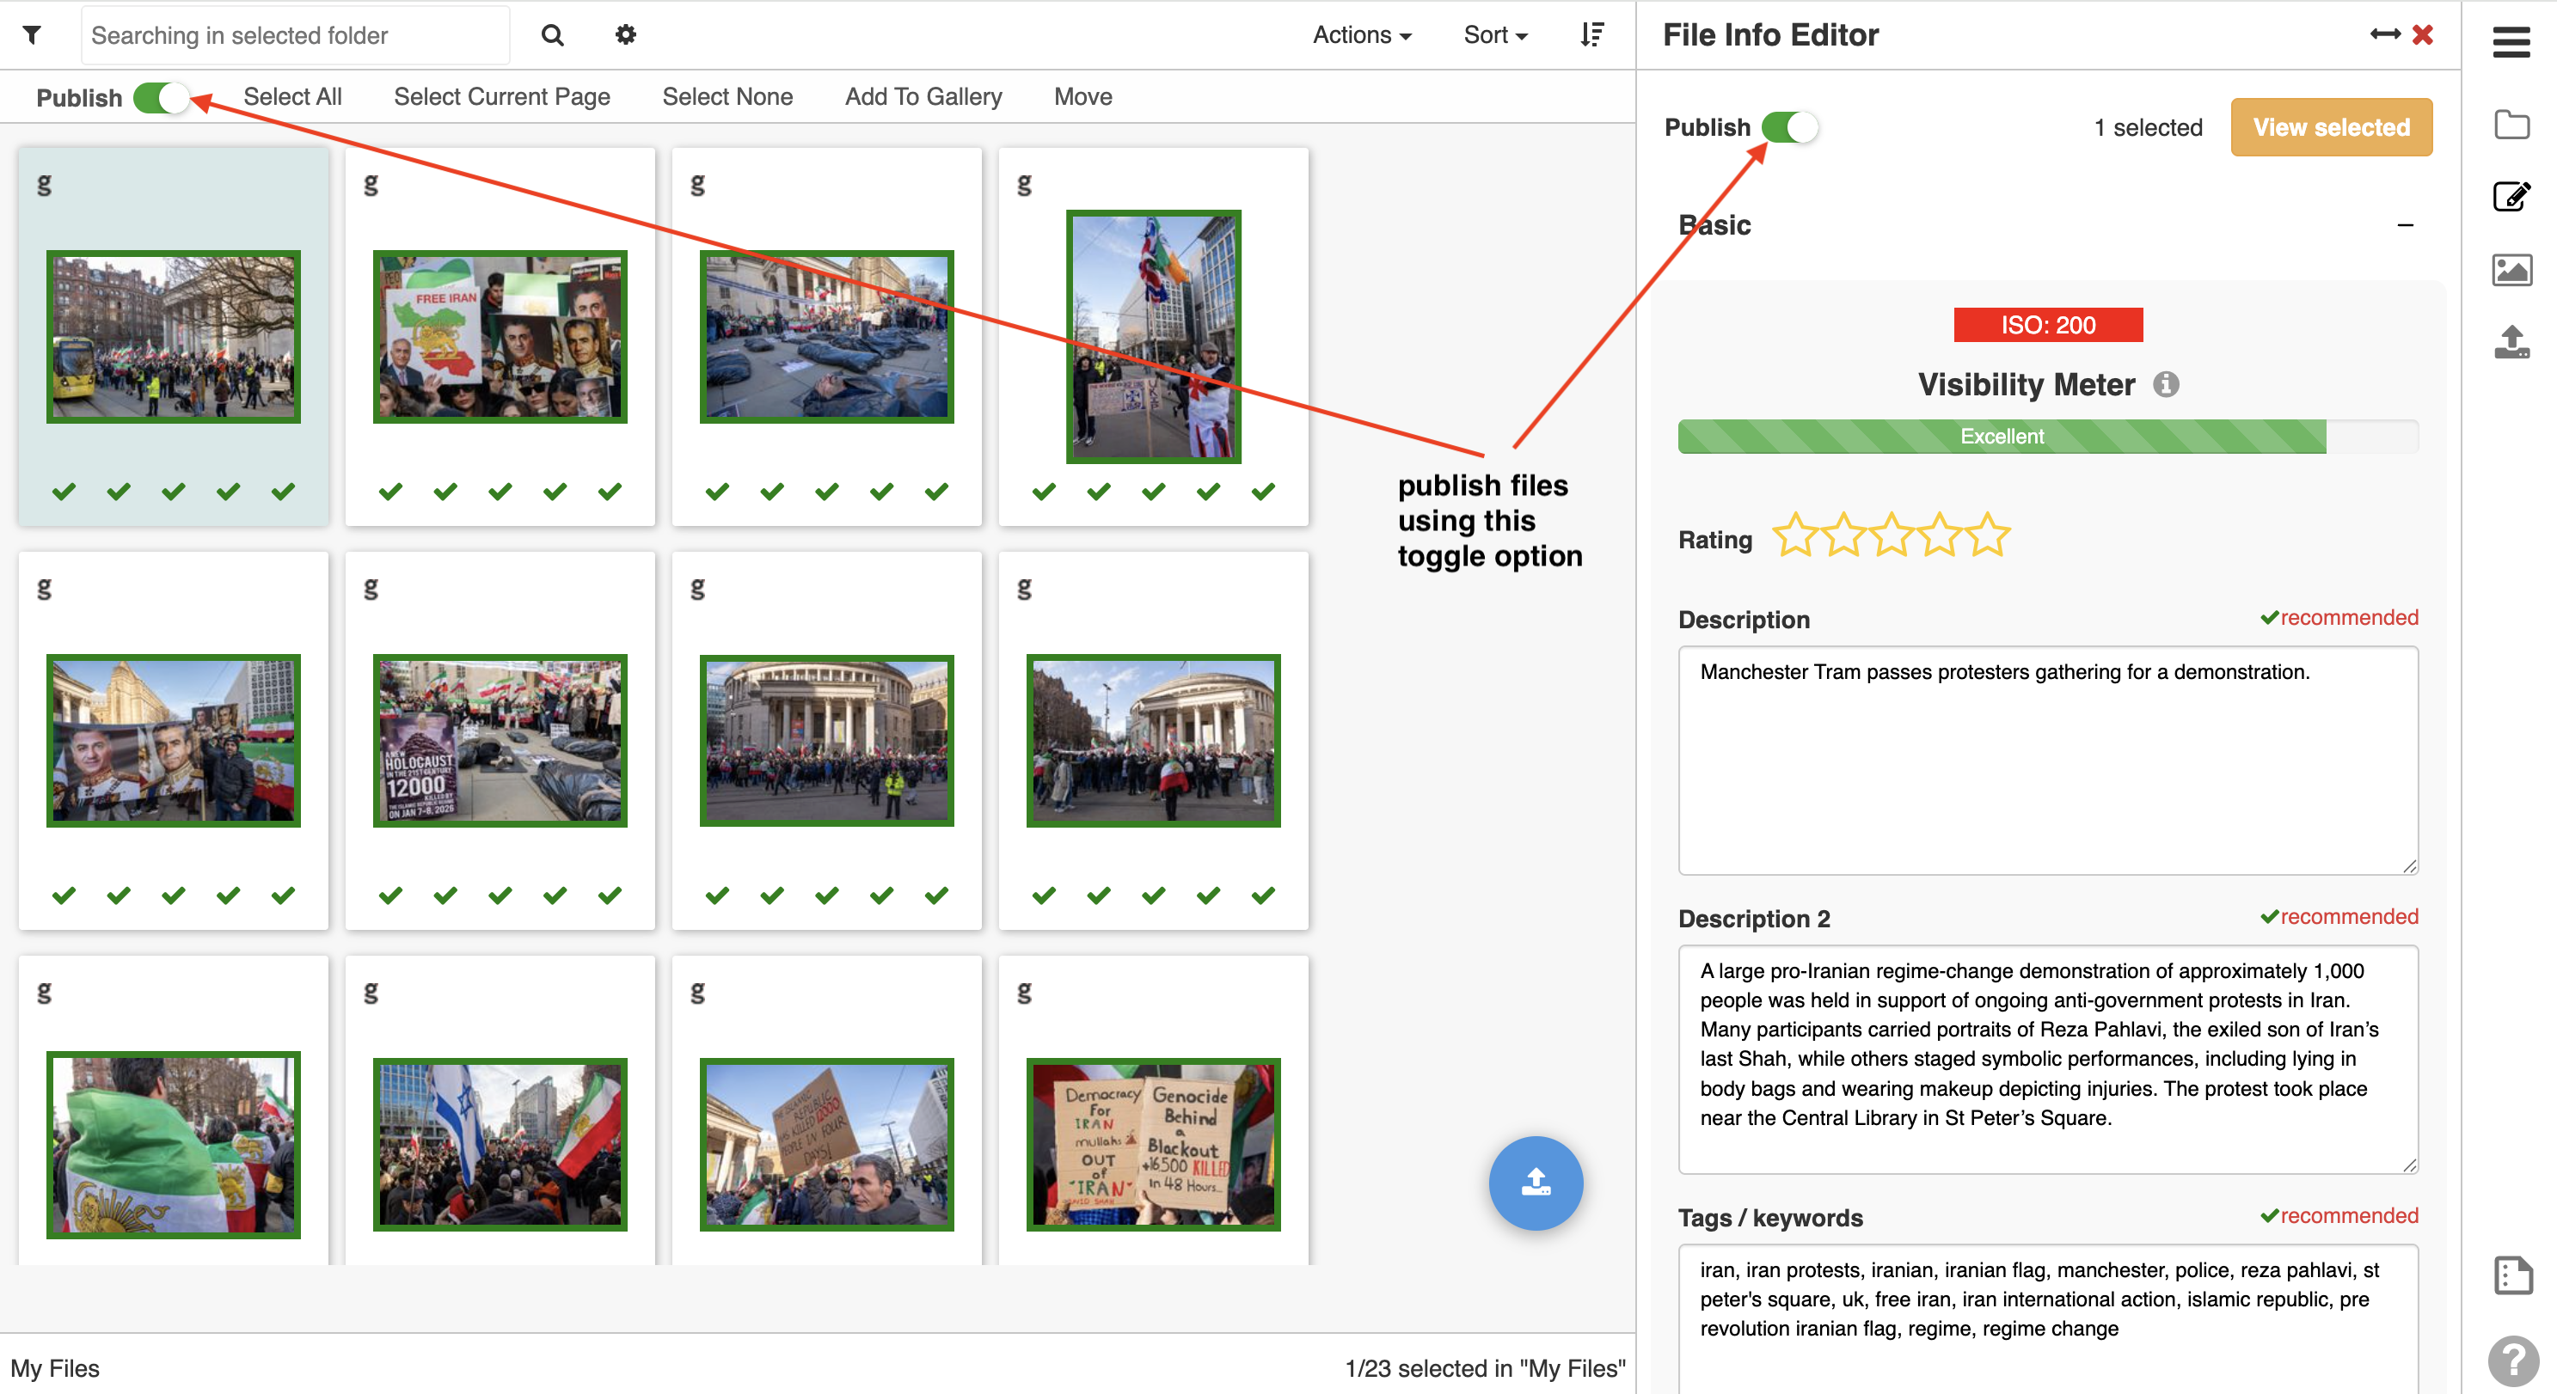Viewport: 2557px width, 1394px height.
Task: Set rating to four stars
Action: 1940,535
